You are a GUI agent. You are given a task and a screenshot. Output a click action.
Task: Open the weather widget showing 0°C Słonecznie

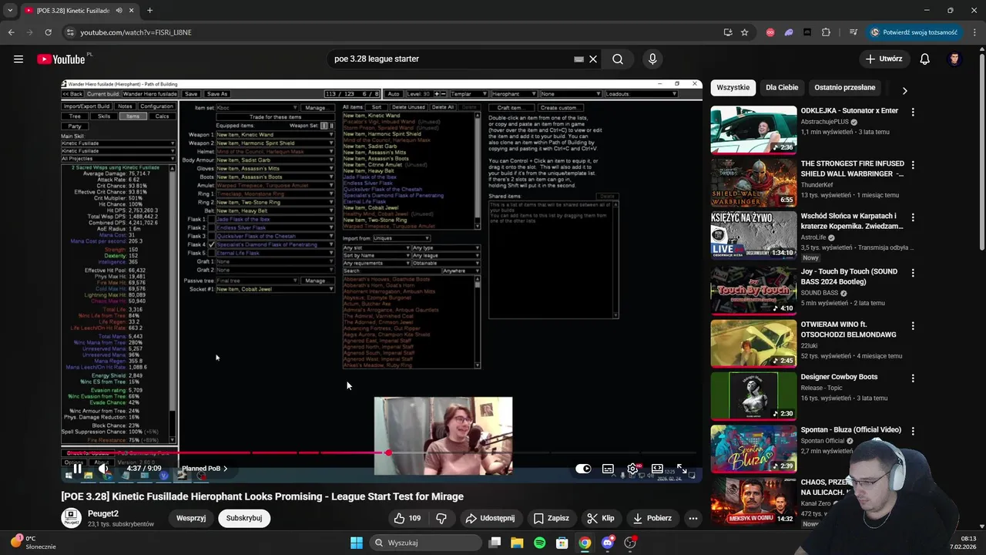(34, 543)
